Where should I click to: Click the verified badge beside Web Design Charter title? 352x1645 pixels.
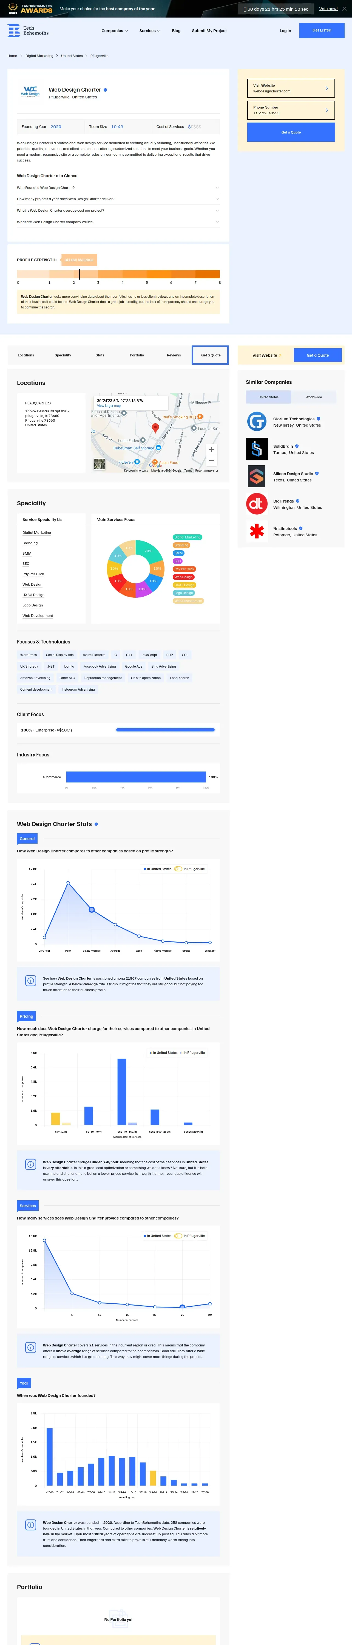[x=106, y=90]
